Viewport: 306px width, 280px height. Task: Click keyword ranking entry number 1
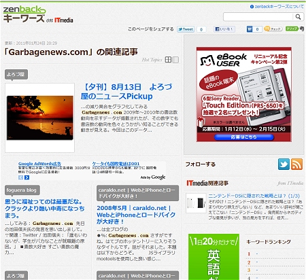point(257,254)
